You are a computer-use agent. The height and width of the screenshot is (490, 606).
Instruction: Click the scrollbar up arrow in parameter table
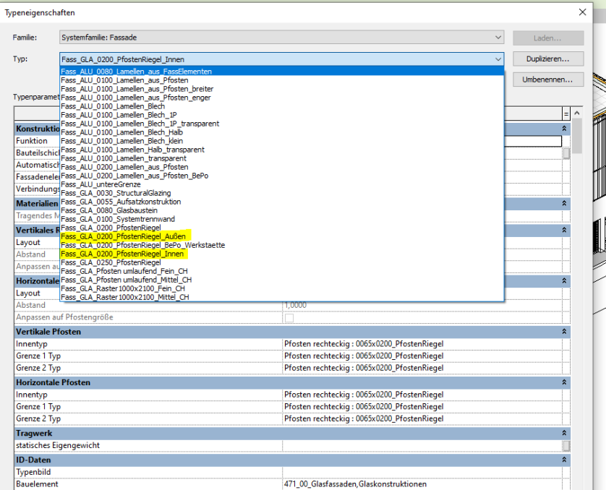click(x=576, y=114)
